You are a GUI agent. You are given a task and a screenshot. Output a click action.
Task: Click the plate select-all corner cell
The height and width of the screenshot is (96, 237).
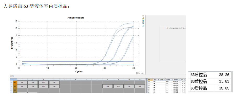13,79
